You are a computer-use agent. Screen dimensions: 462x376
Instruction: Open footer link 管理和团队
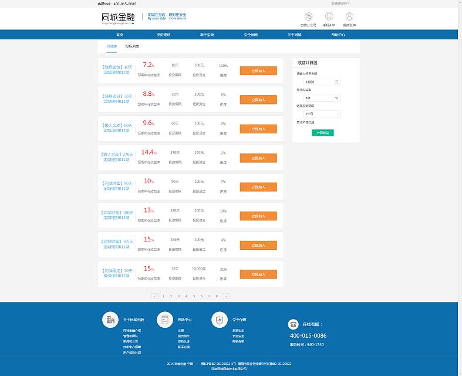click(x=130, y=336)
